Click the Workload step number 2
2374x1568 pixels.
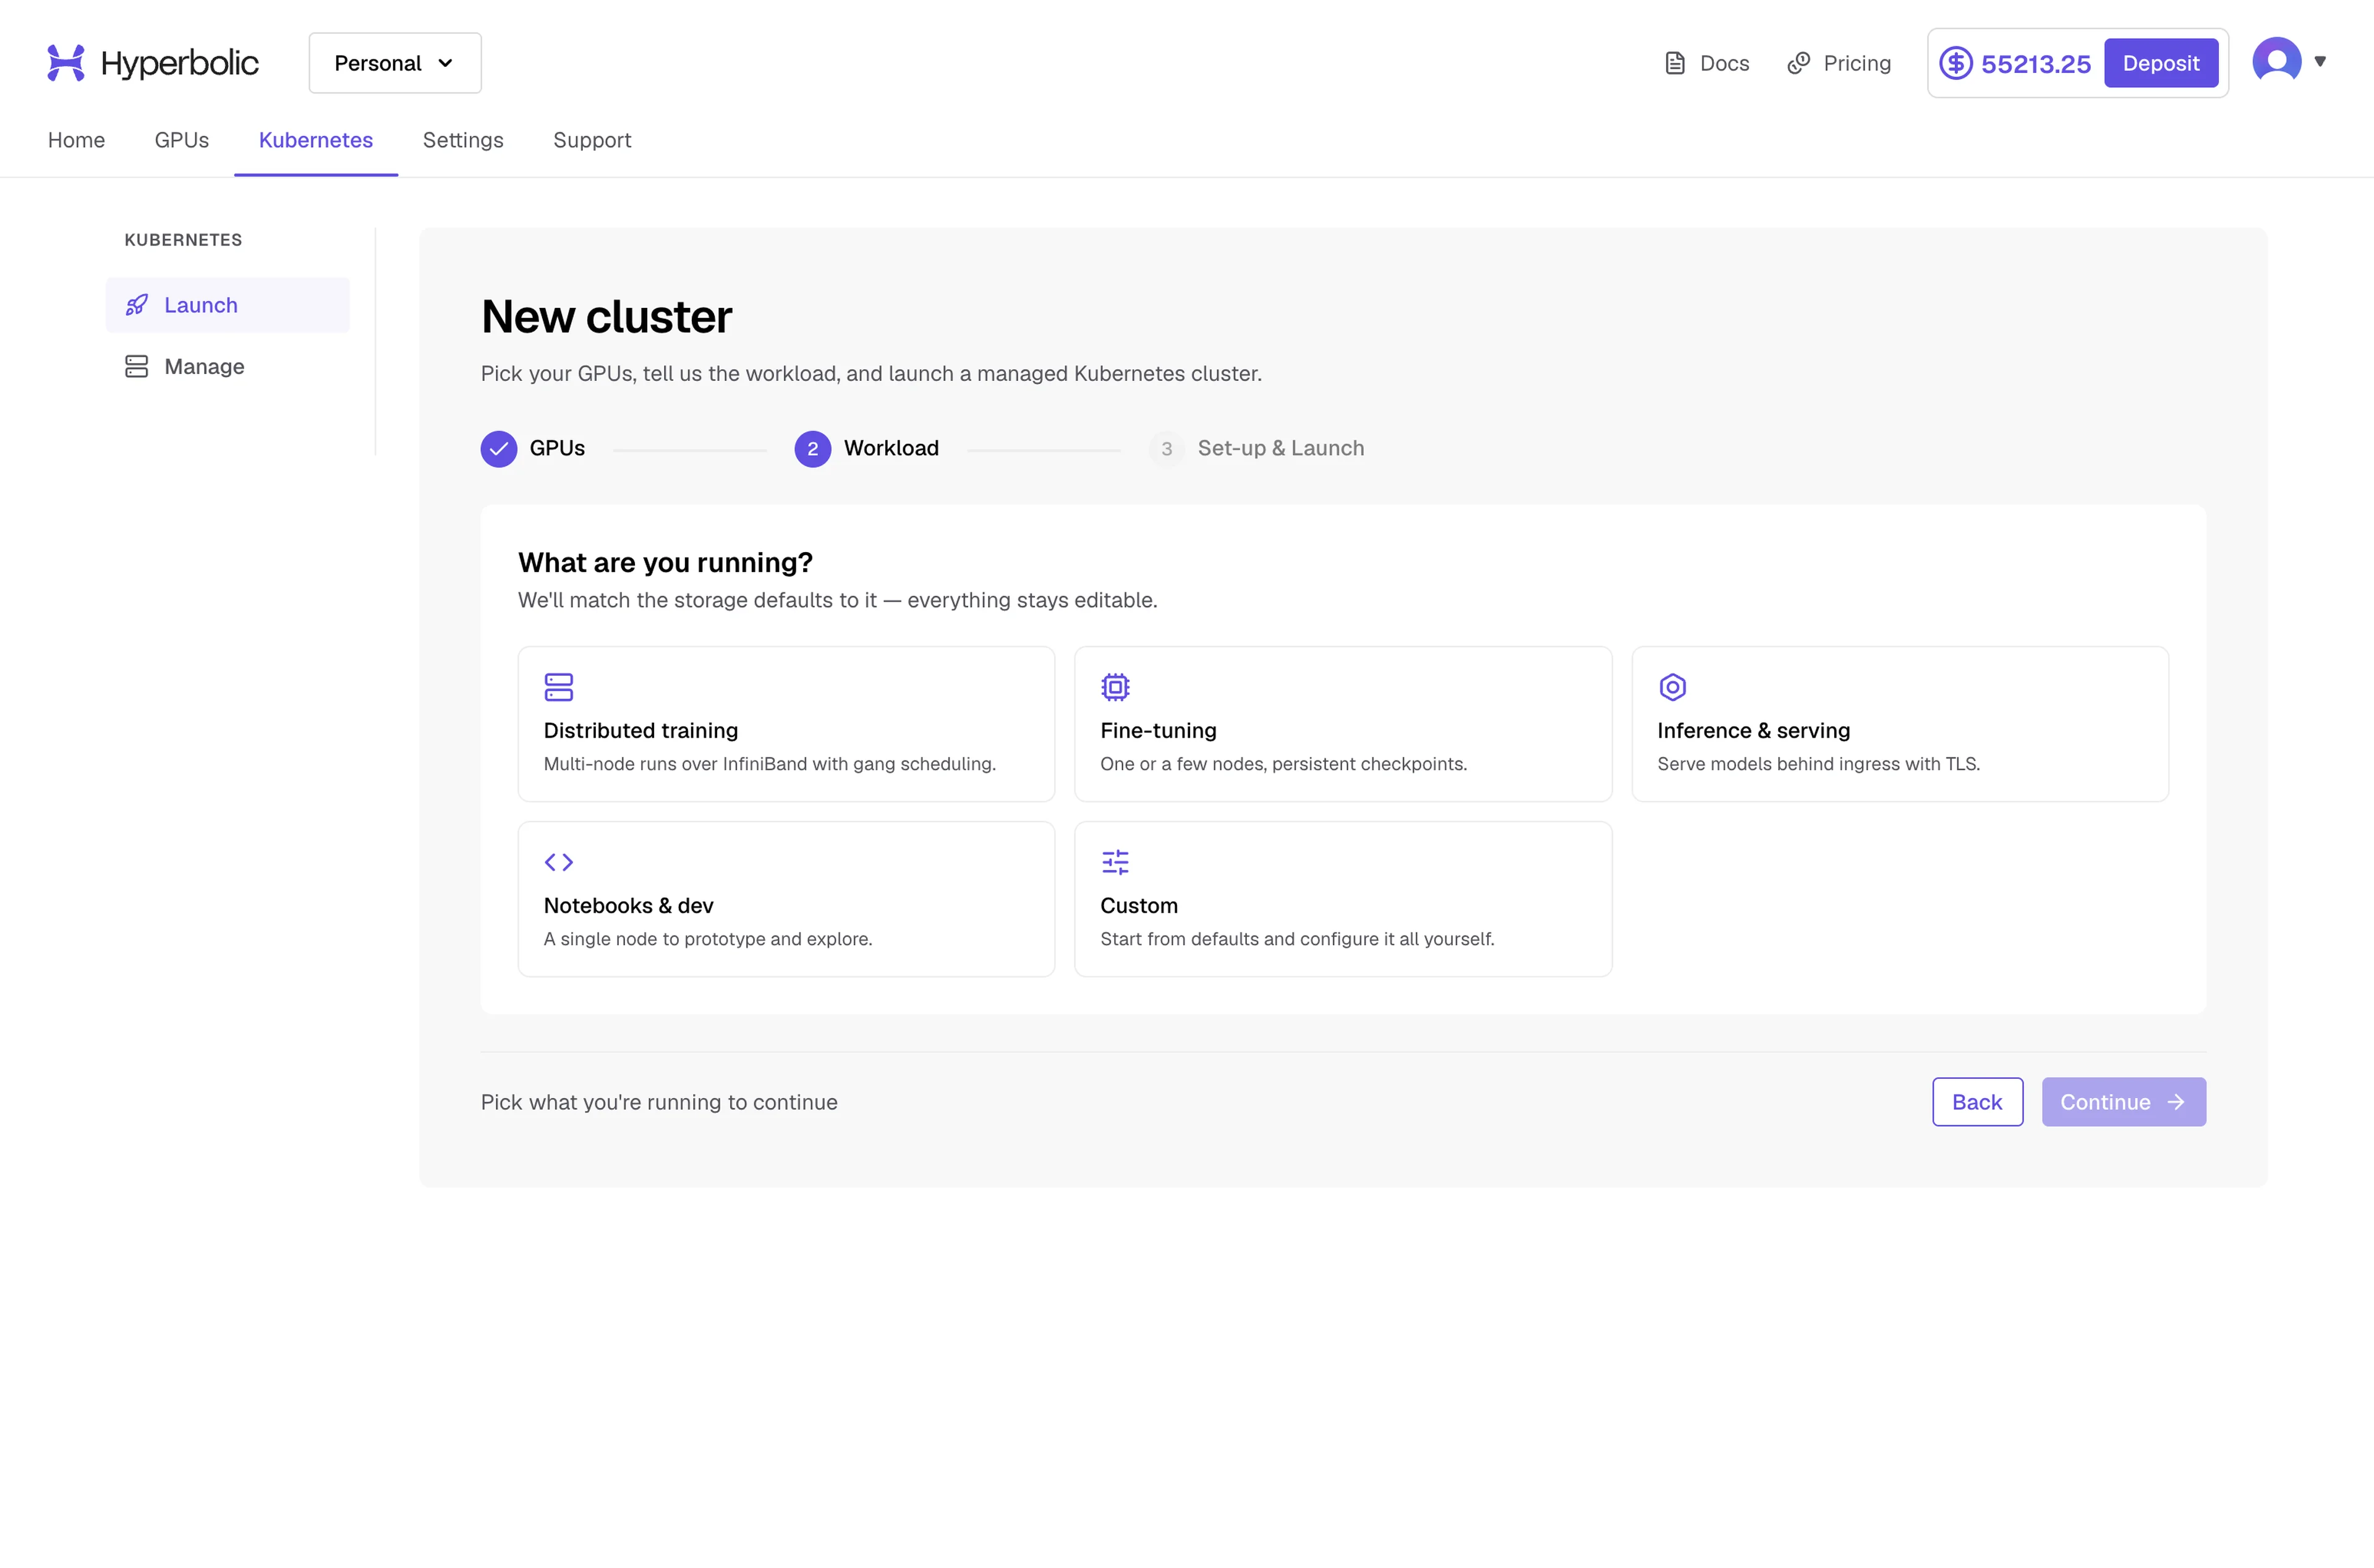812,449
